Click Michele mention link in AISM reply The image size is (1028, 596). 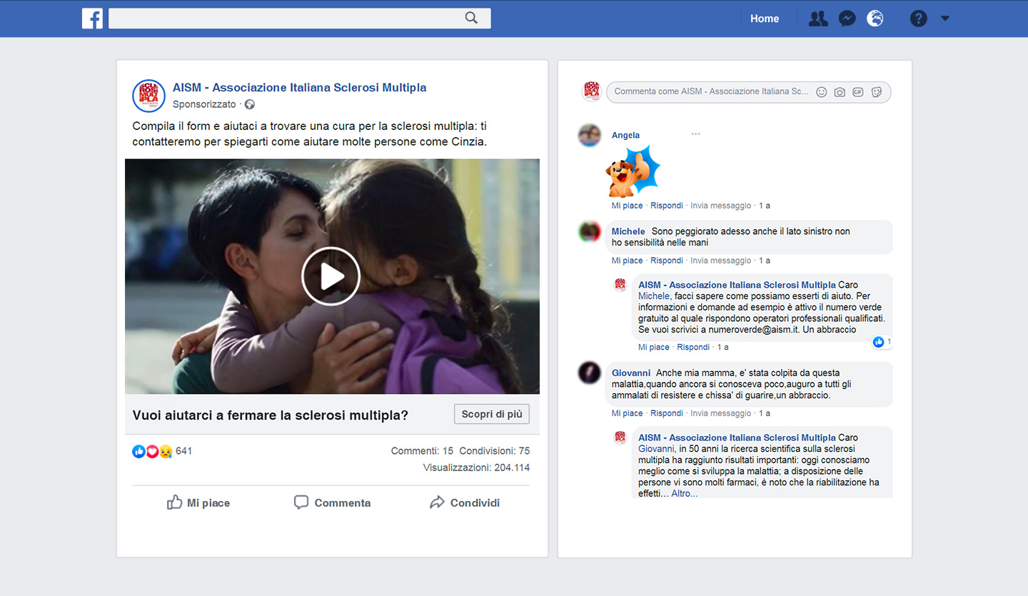[654, 296]
